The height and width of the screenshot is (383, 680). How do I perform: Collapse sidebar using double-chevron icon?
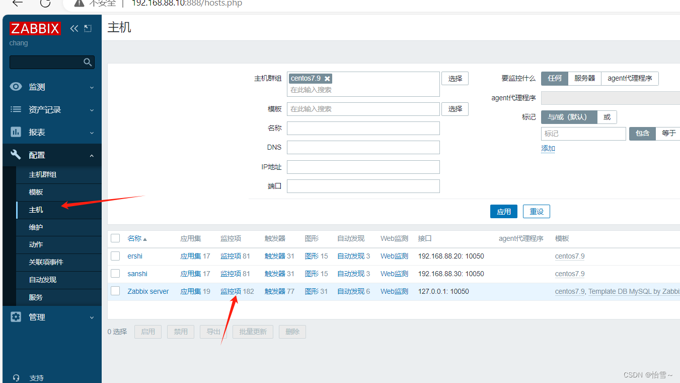(74, 28)
